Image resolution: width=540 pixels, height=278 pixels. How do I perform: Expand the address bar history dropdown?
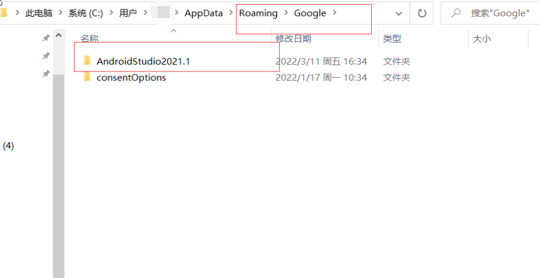[399, 13]
